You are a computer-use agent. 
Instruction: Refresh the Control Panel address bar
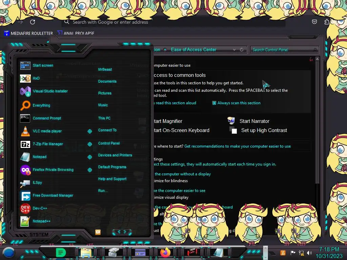(242, 50)
